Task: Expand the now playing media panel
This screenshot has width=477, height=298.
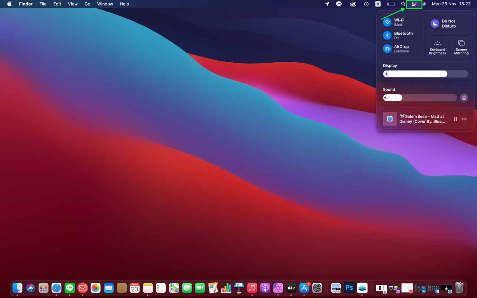Action: pos(422,119)
